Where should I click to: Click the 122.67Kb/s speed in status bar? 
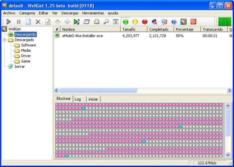click(x=207, y=163)
